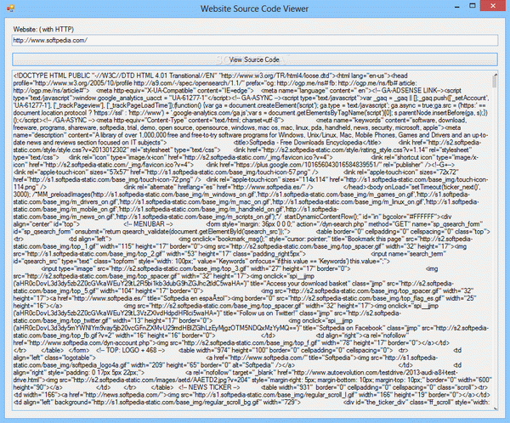
Task: Click the "Website: (with HTTP)" label
Action: pos(43,29)
